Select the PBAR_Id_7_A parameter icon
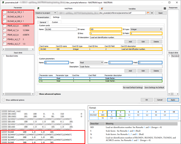Viewport: 181px width, 144px height. pyautogui.click(x=4, y=30)
